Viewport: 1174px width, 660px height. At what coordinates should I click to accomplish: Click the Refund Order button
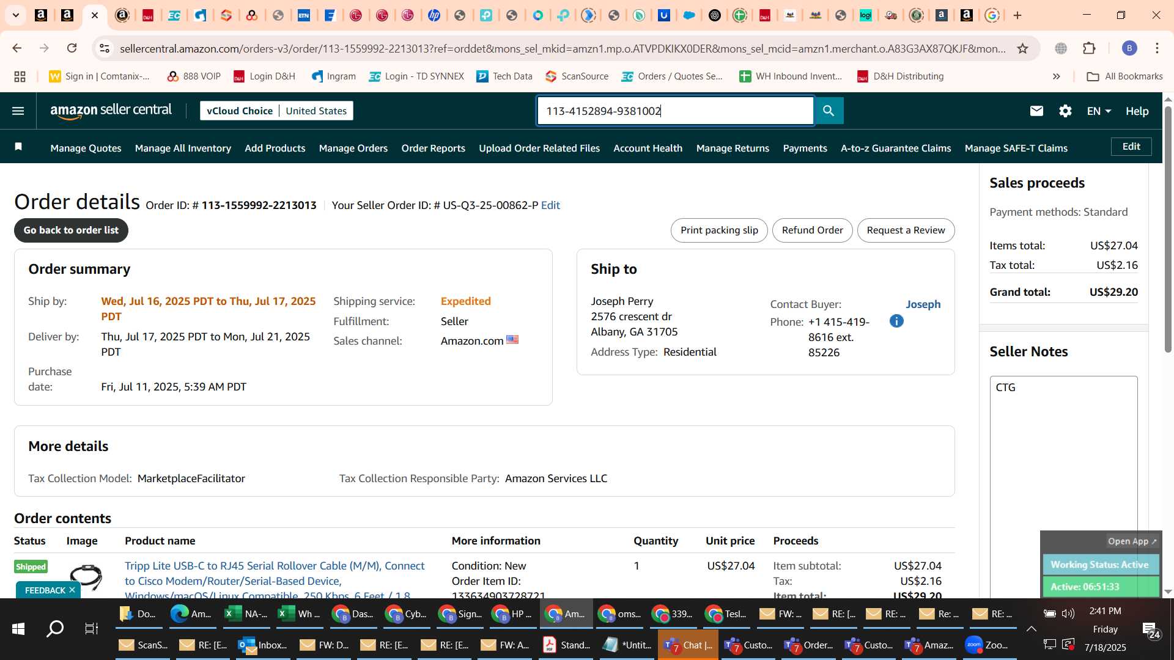[x=812, y=230]
